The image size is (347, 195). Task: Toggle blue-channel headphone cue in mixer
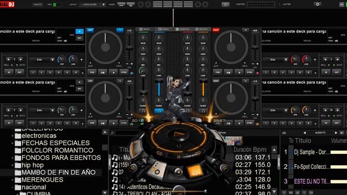coord(159,110)
